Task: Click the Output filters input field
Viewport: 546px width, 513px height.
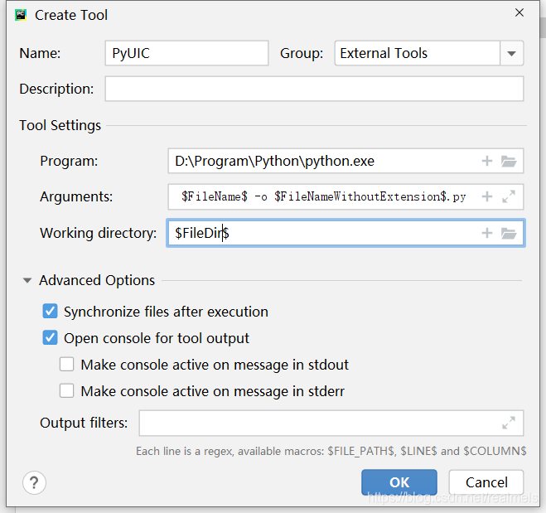Action: point(331,423)
